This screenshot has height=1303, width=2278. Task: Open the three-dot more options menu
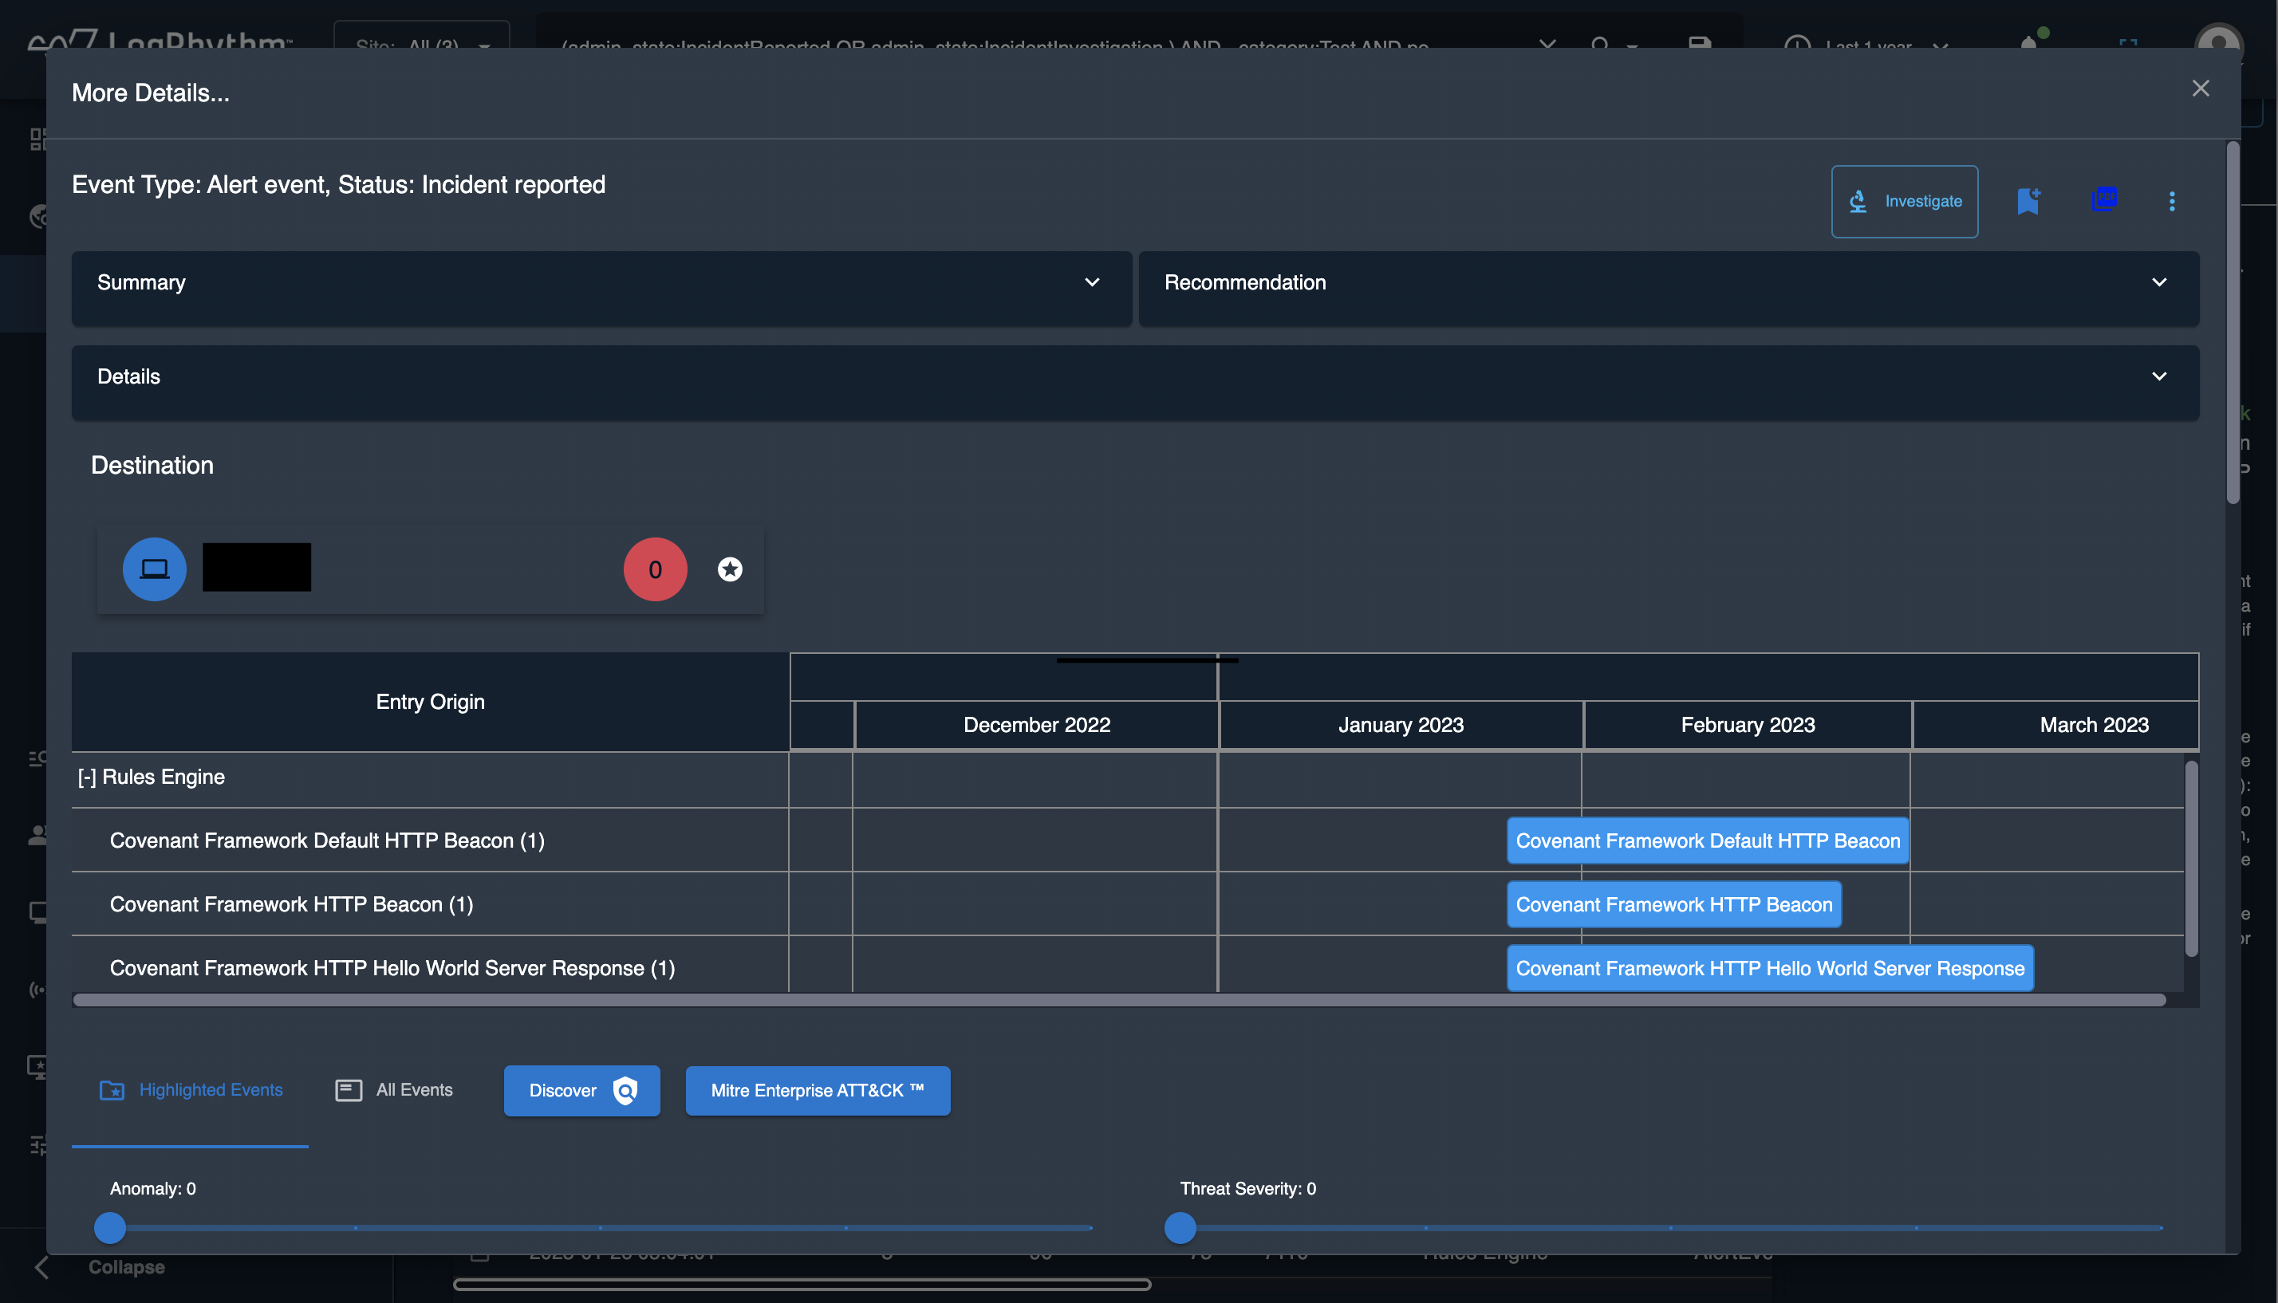(2171, 202)
